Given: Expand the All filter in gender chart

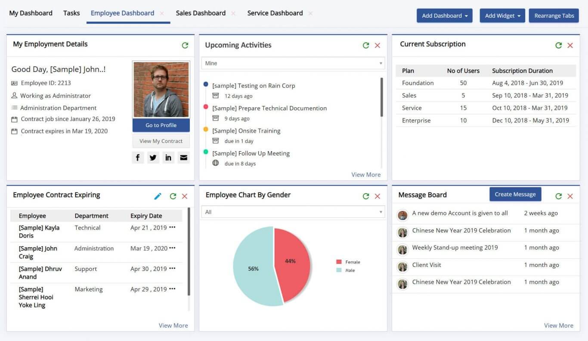Looking at the screenshot, I should (x=293, y=212).
